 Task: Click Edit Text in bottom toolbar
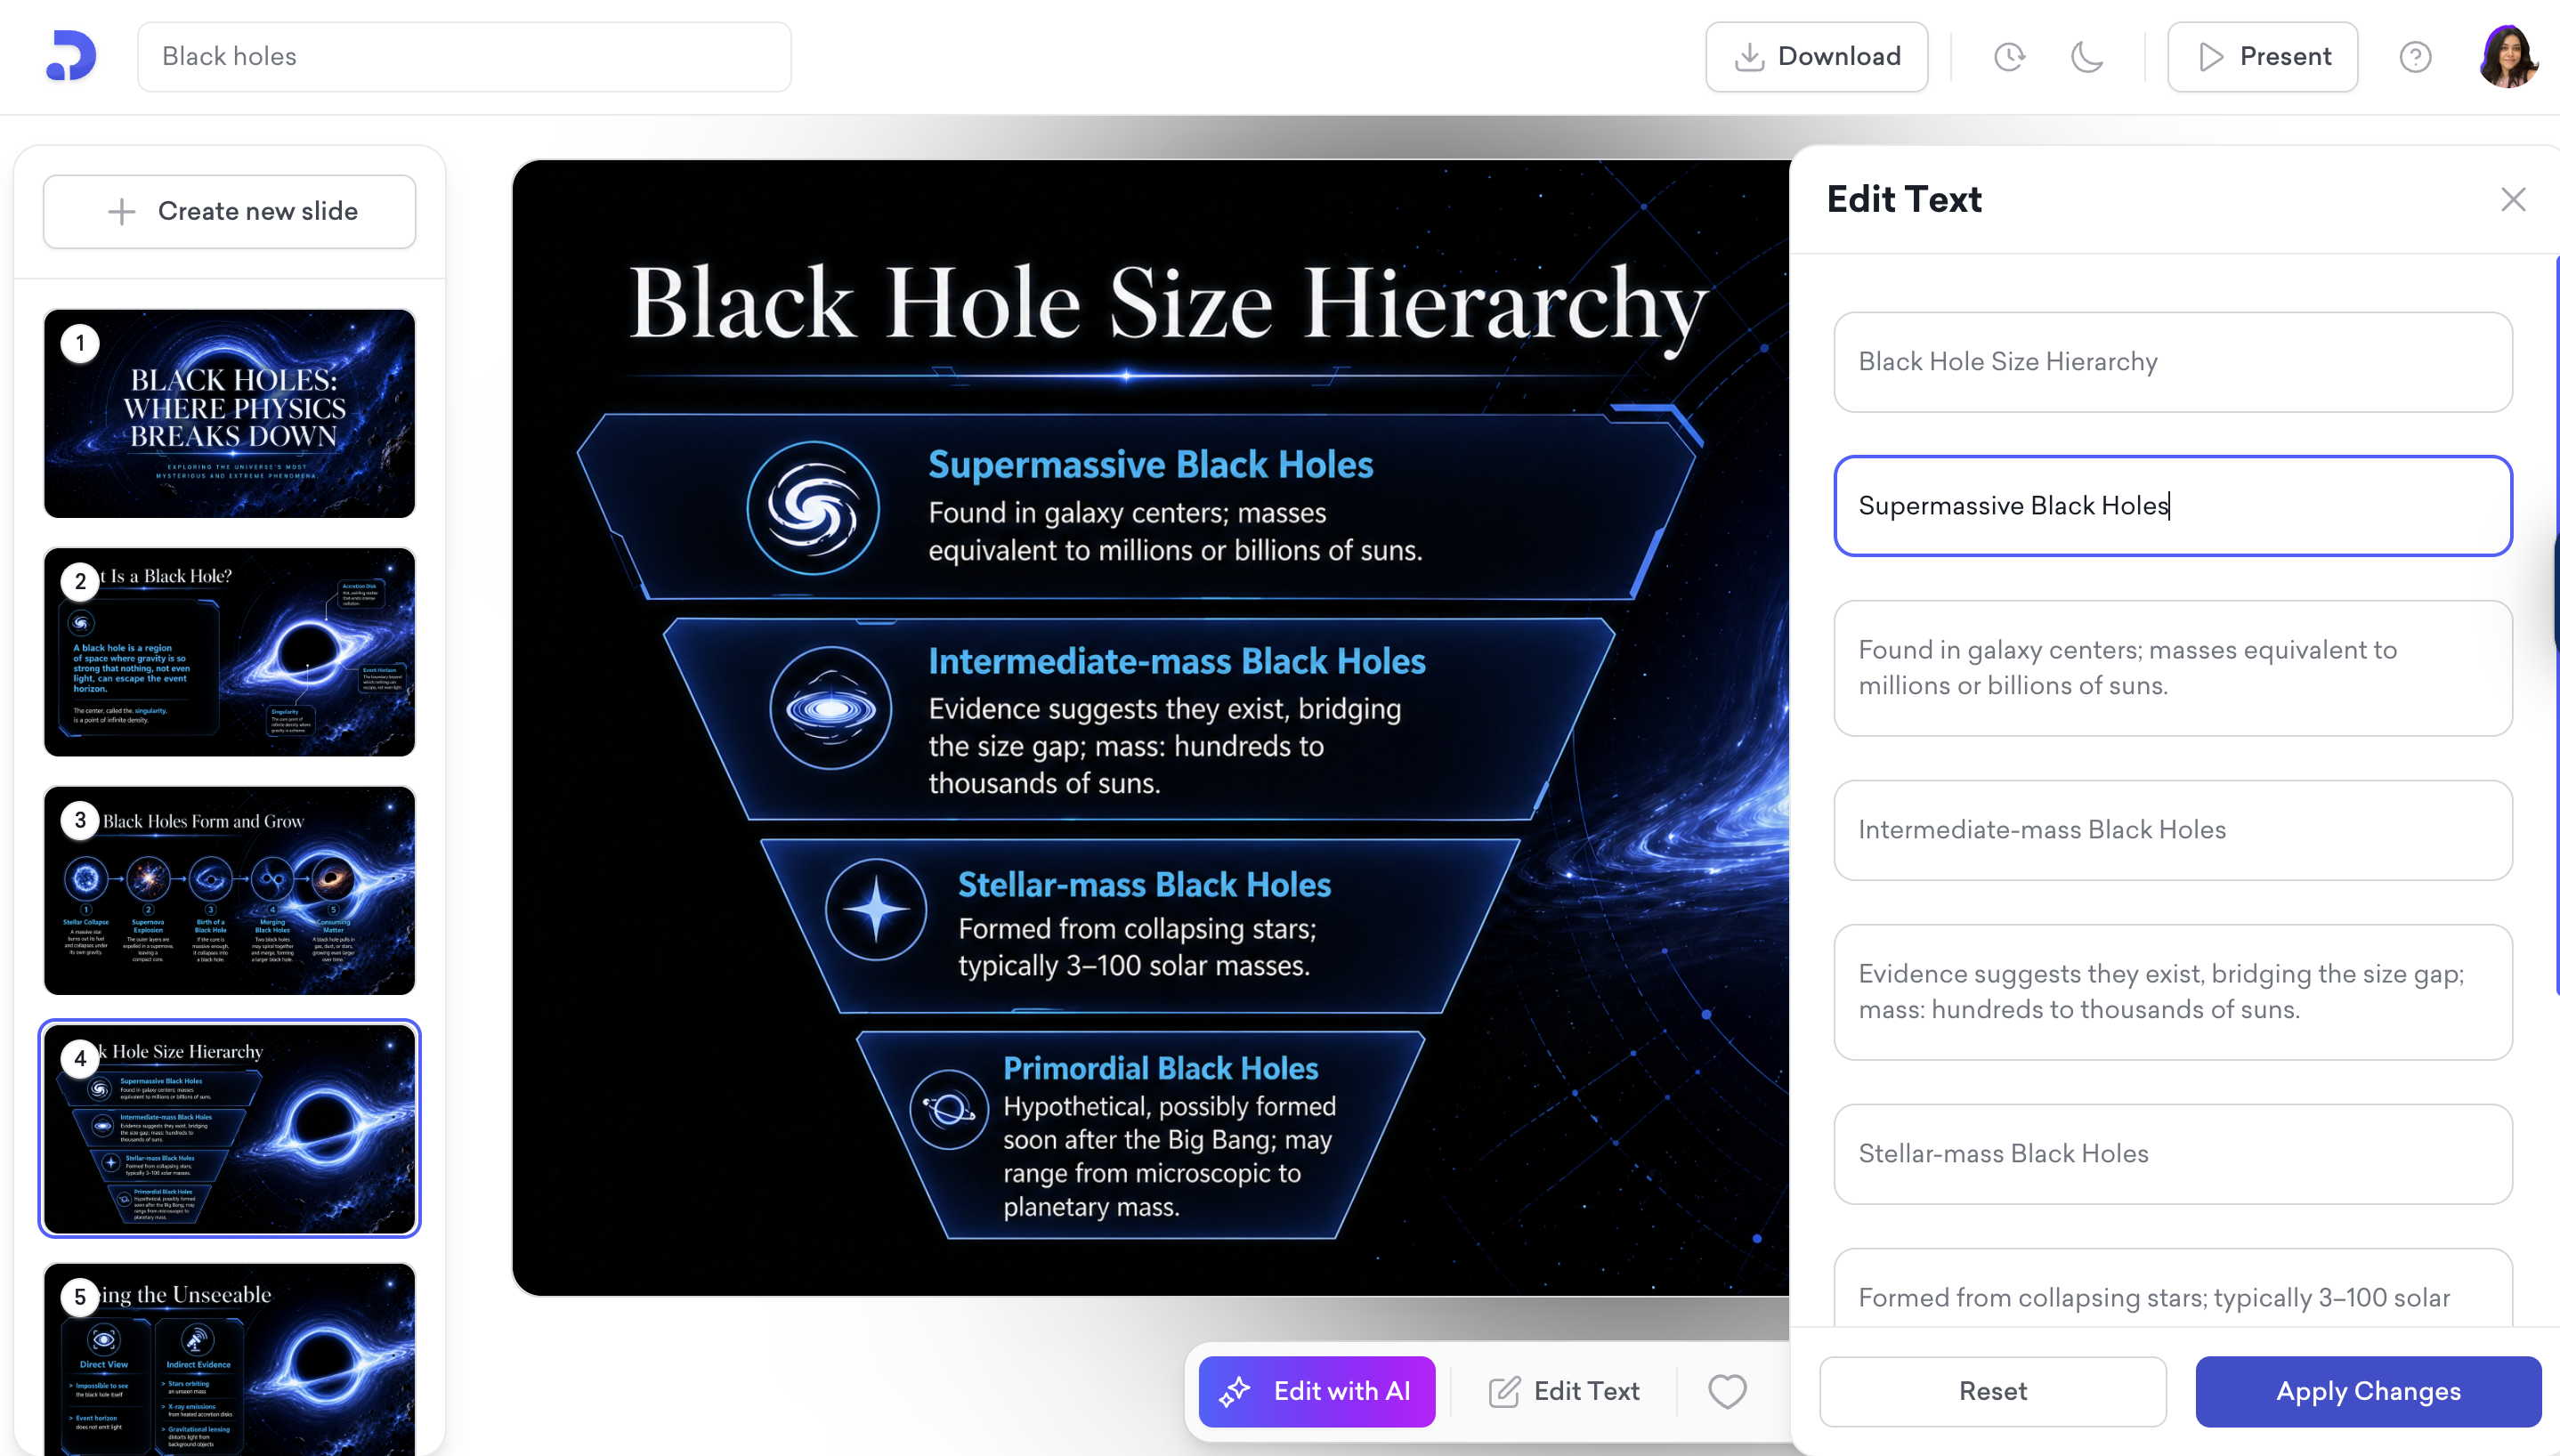coord(1564,1391)
